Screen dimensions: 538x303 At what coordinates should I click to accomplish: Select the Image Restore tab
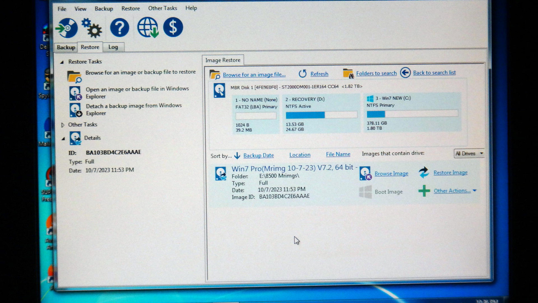pos(223,60)
